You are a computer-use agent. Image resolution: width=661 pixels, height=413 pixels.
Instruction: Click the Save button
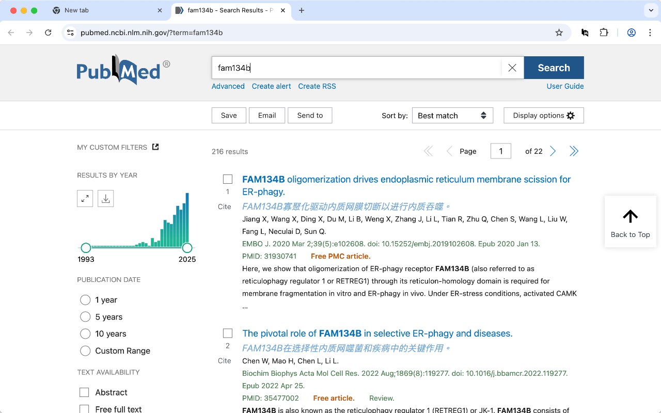tap(229, 115)
